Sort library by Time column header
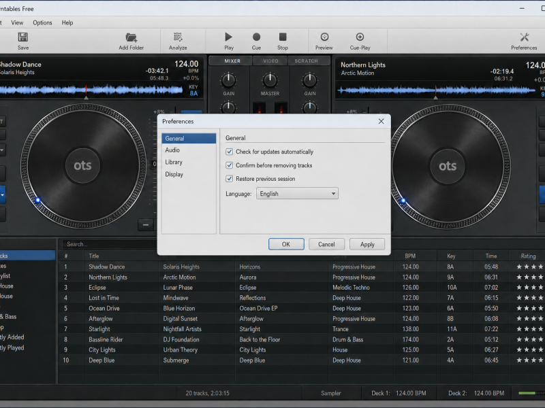This screenshot has height=408, width=545. (x=491, y=256)
